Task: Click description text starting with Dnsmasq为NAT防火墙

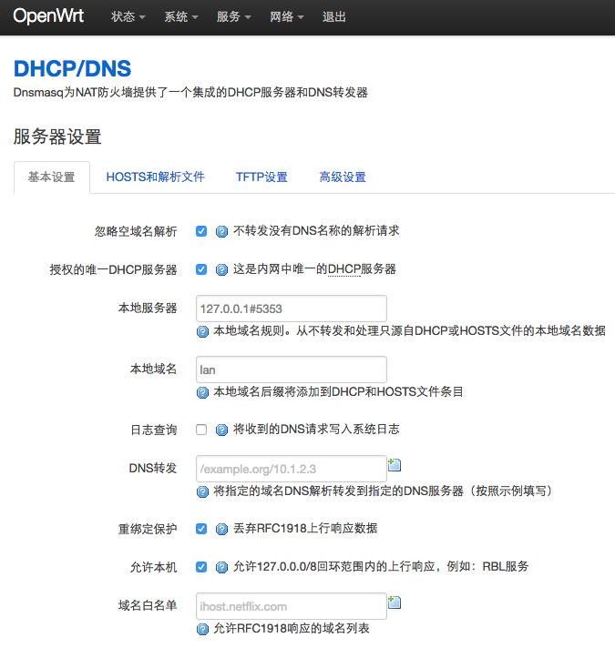Action: (x=190, y=92)
